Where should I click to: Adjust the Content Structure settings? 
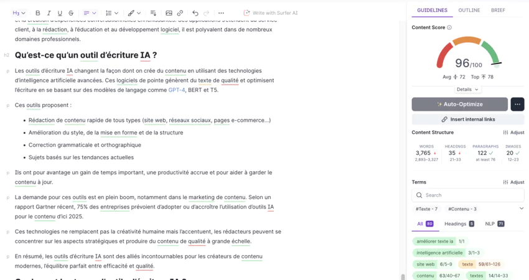(x=513, y=133)
